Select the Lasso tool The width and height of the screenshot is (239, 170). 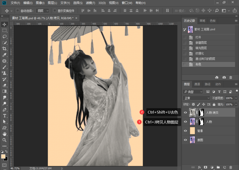coord(4,36)
